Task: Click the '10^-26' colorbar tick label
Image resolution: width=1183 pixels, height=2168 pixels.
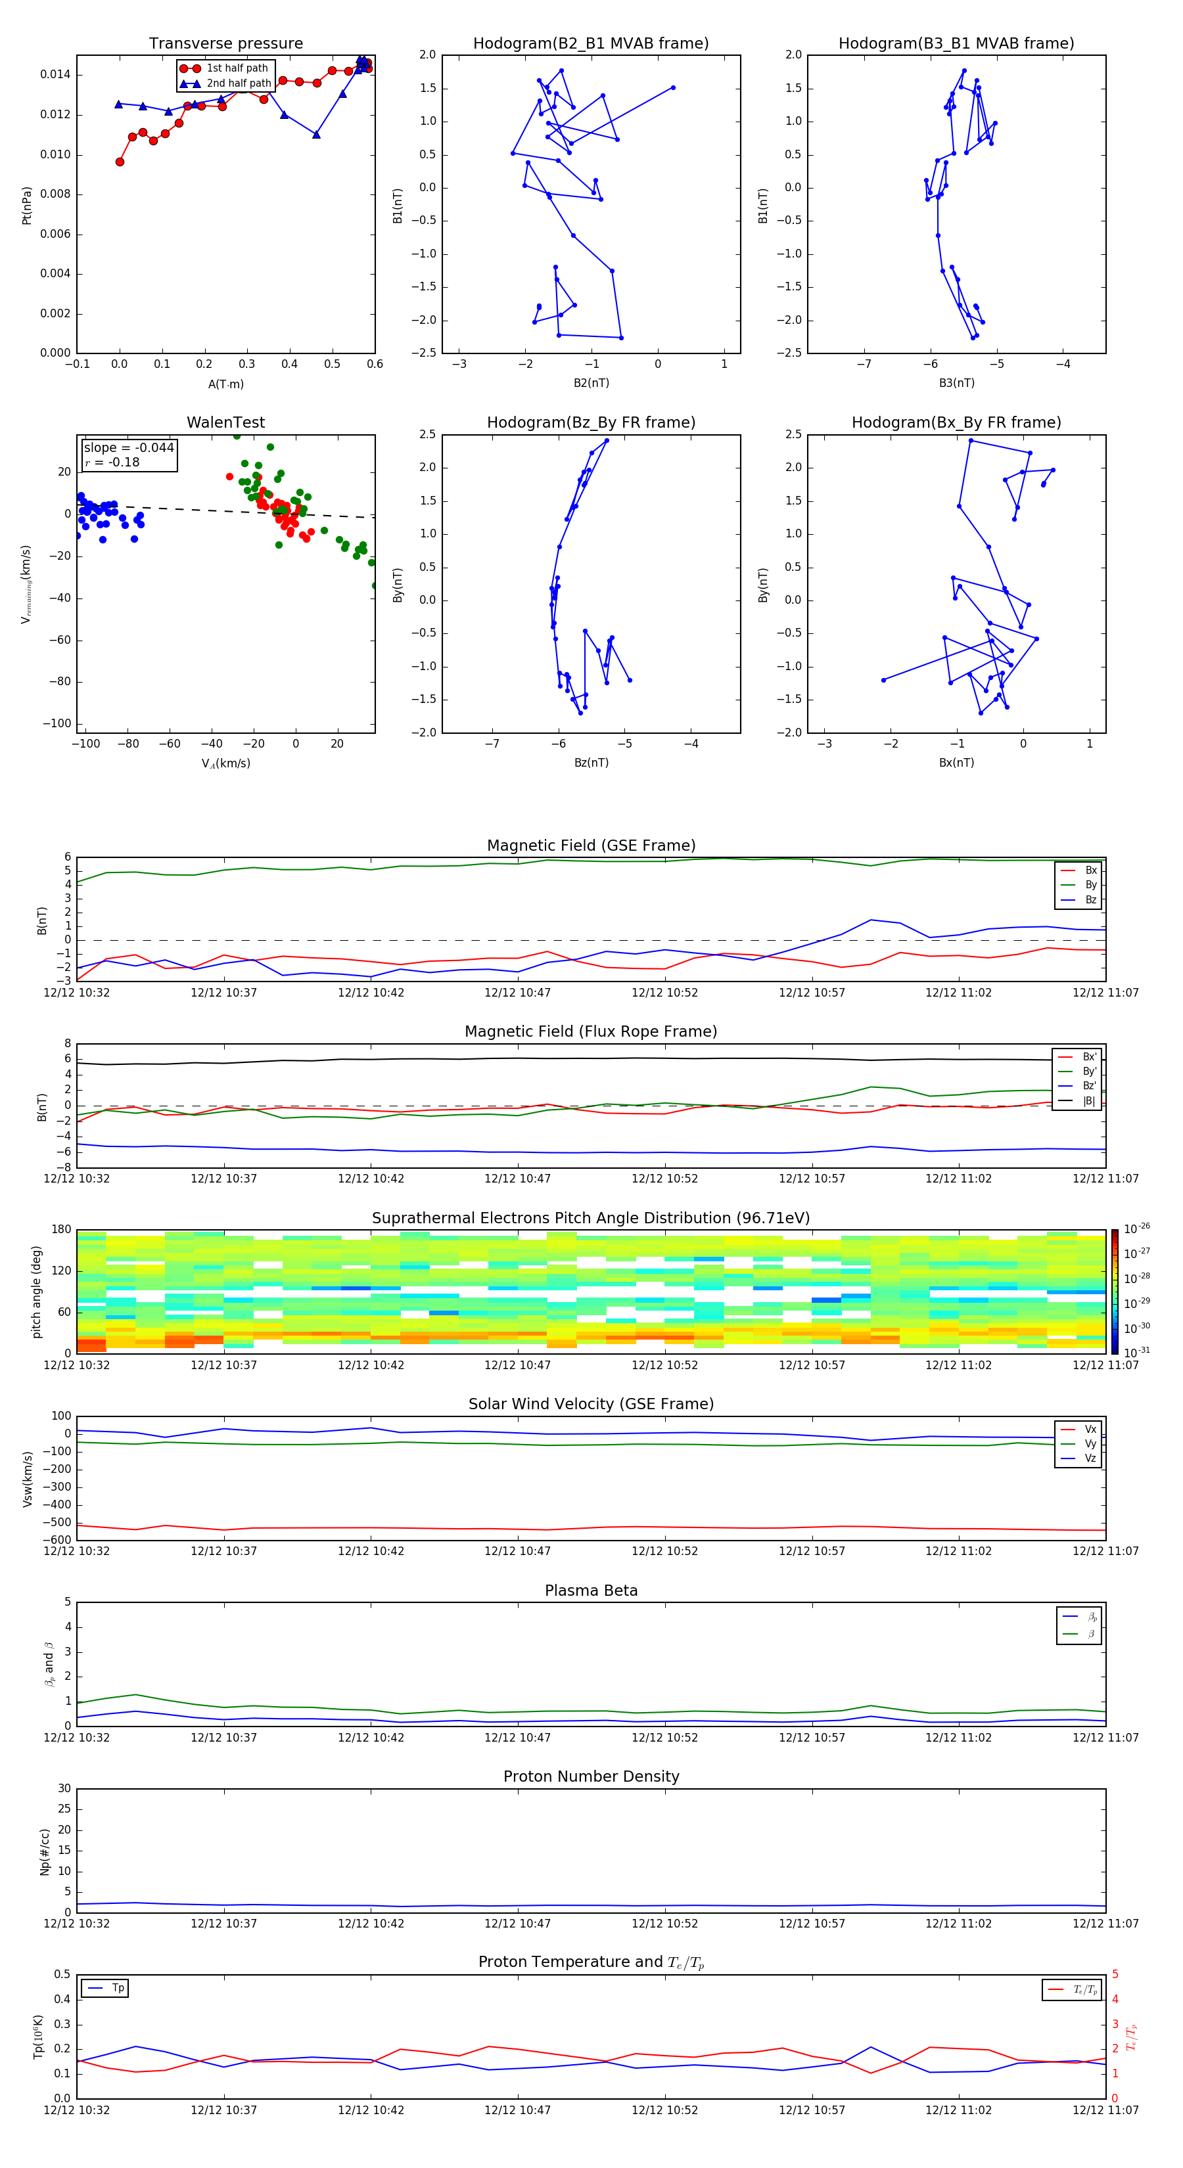Action: click(1137, 1229)
